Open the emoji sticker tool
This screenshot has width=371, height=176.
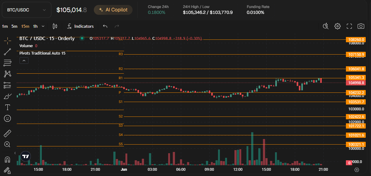(7, 118)
